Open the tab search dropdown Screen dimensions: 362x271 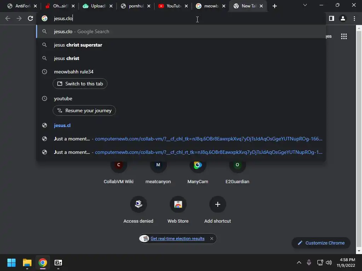pos(305,5)
